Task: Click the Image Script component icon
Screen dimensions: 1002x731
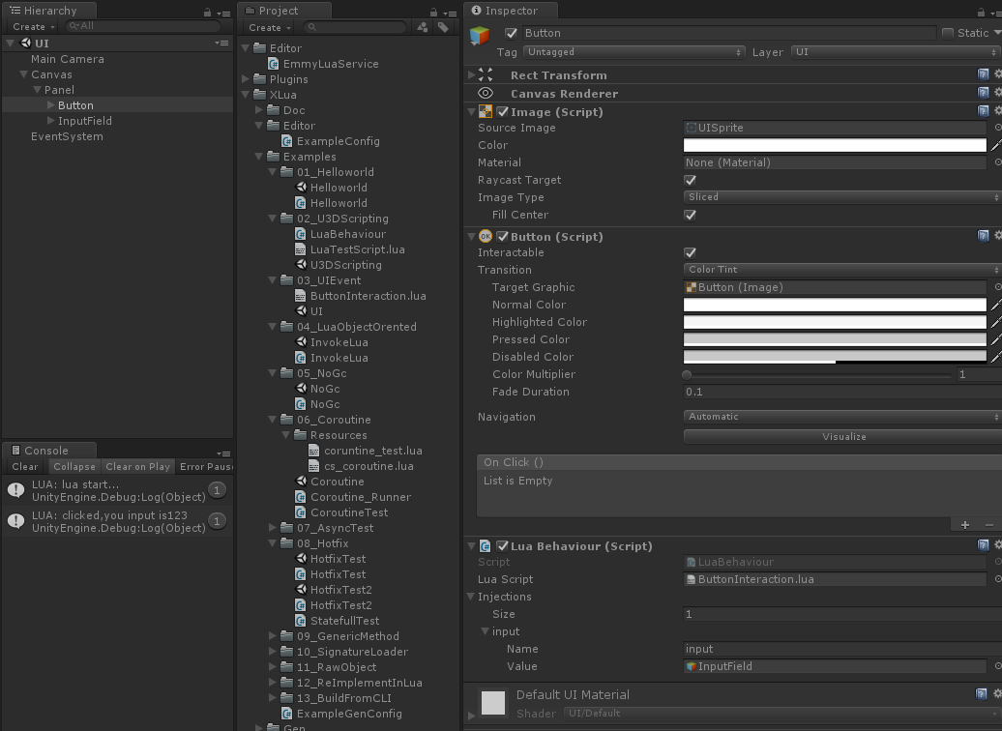Action: pos(484,110)
